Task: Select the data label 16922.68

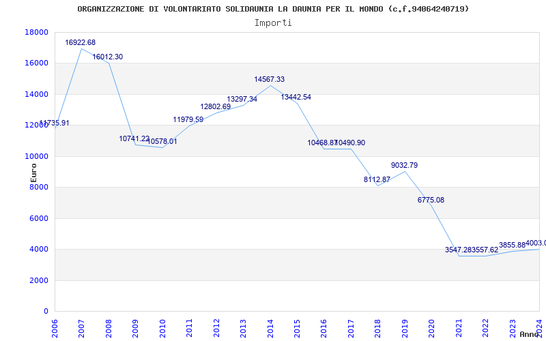Action: pyautogui.click(x=80, y=42)
